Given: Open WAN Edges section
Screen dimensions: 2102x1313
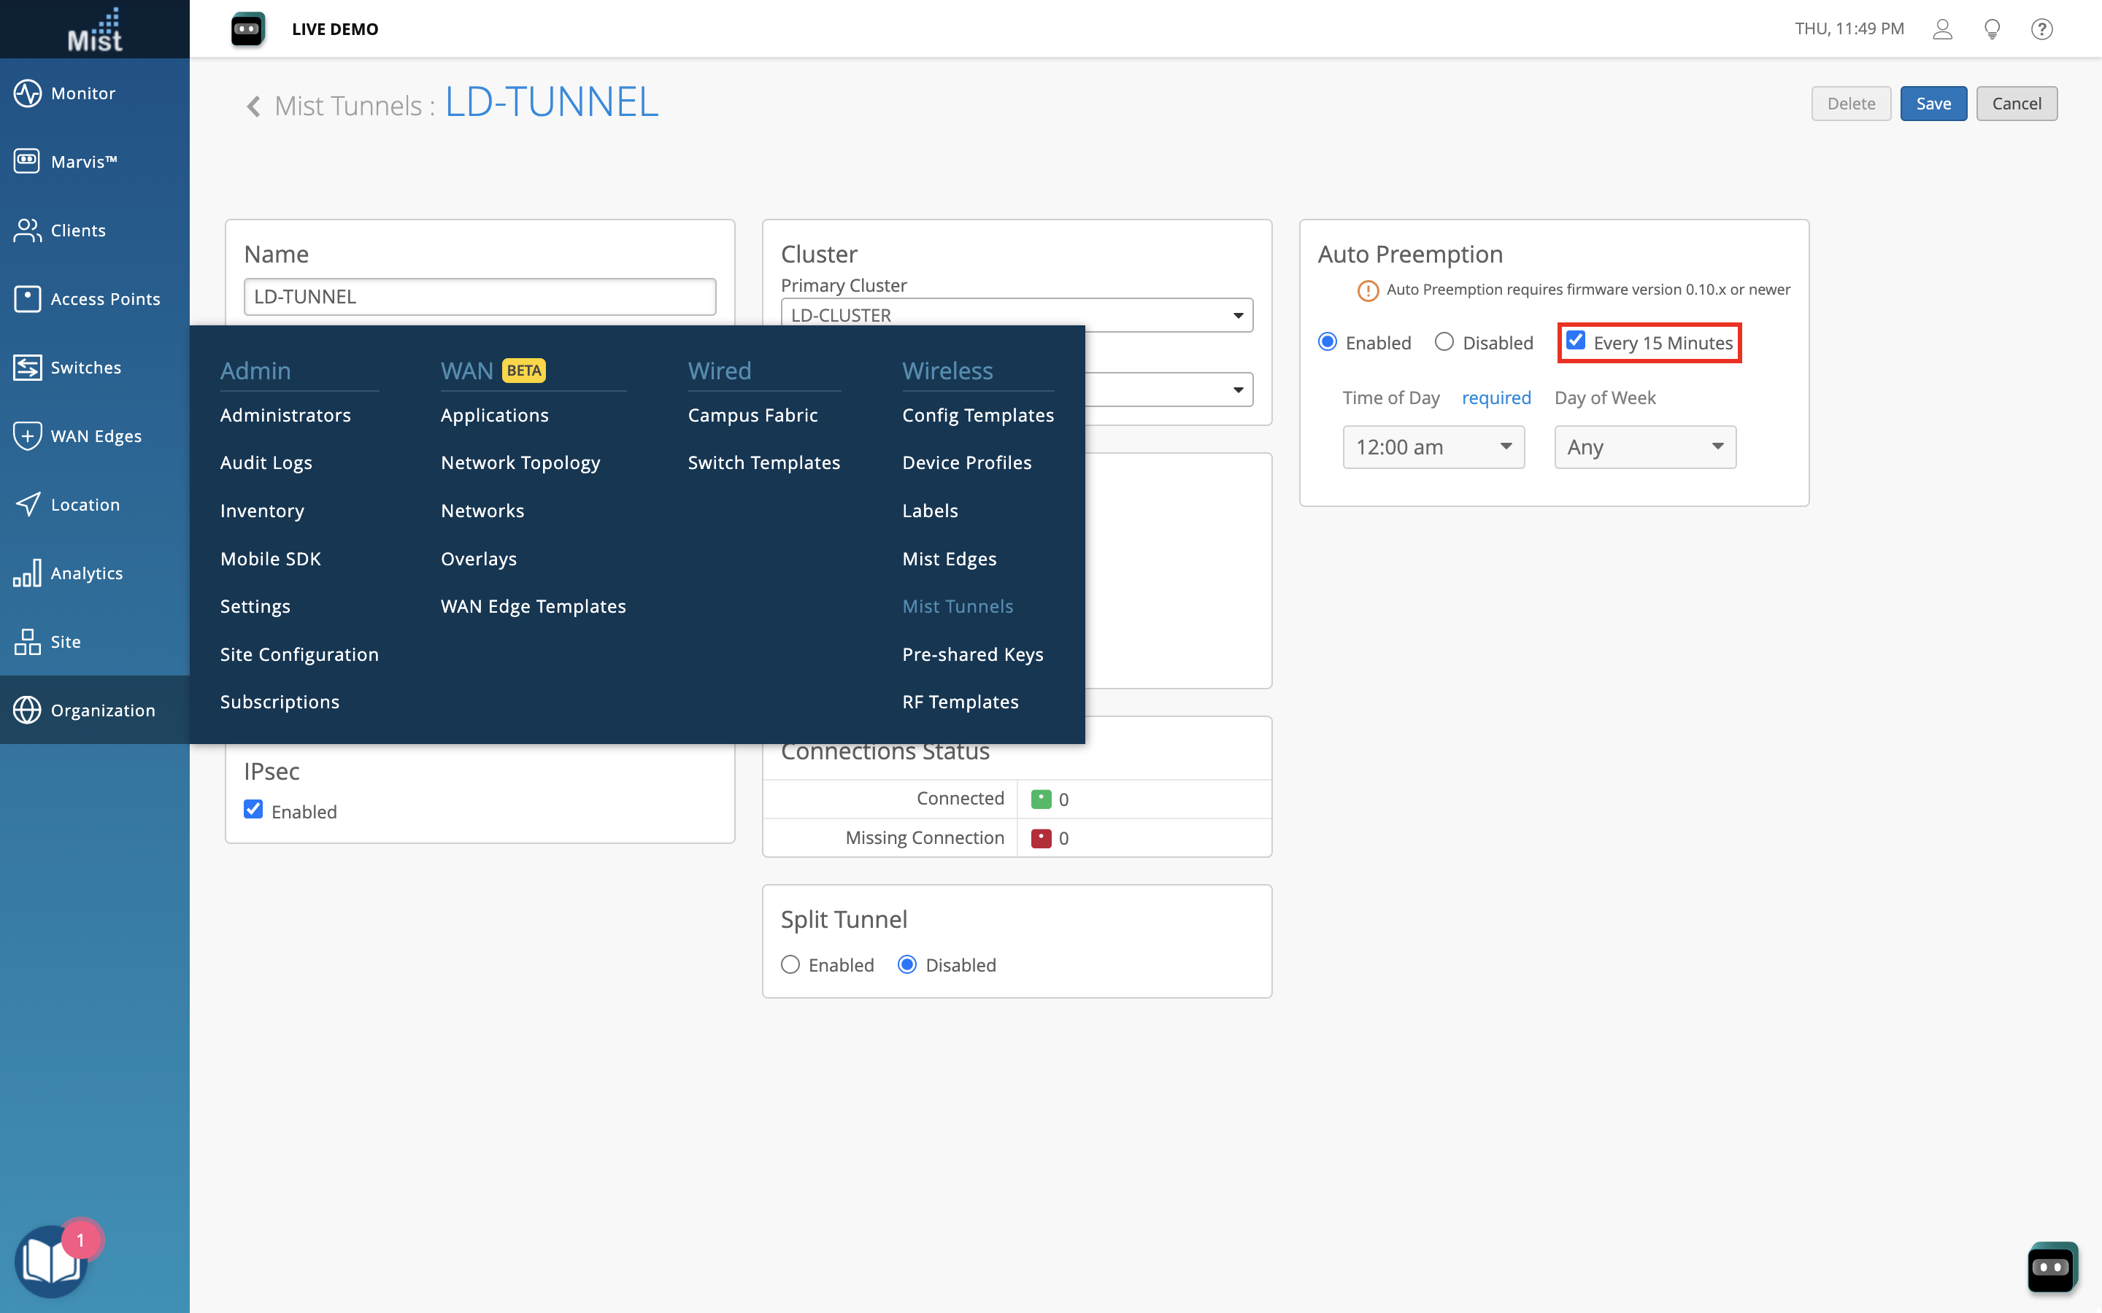Looking at the screenshot, I should [96, 436].
